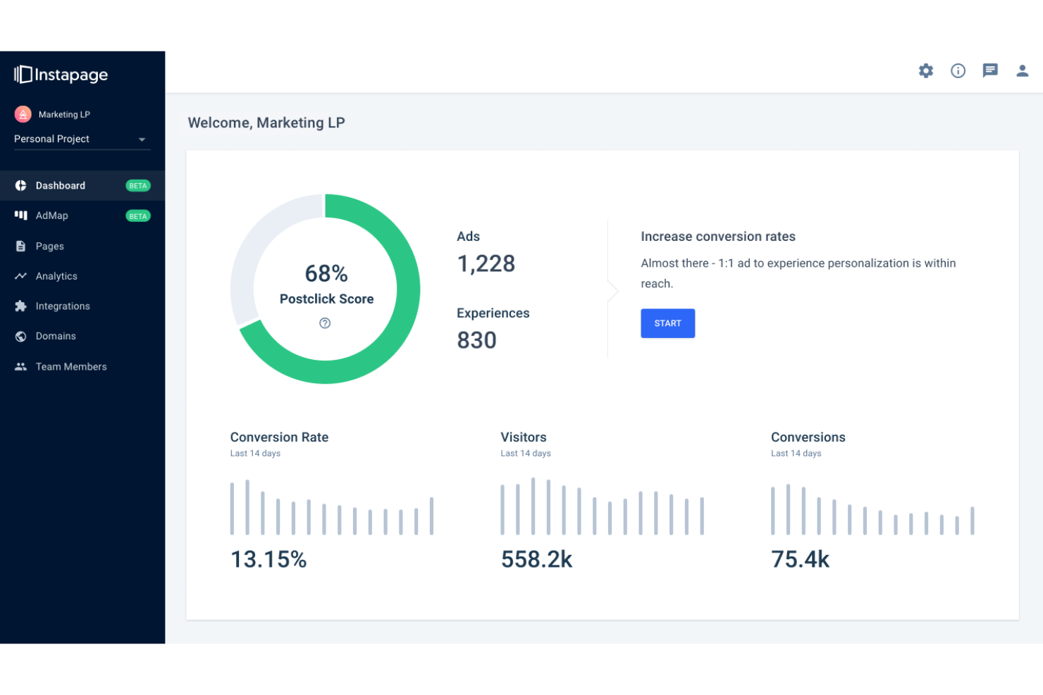
Task: Open the Pages section
Action: 49,246
